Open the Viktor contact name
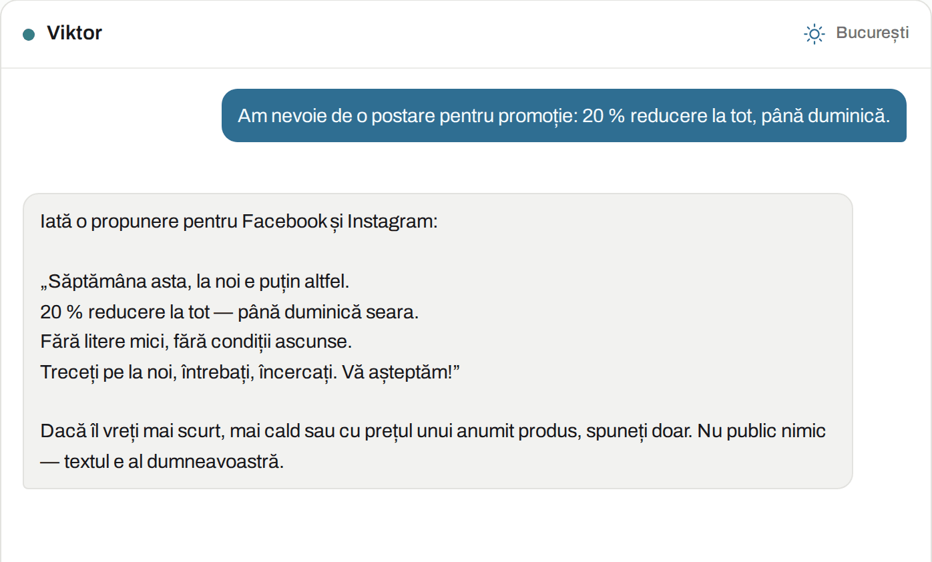 pyautogui.click(x=74, y=33)
